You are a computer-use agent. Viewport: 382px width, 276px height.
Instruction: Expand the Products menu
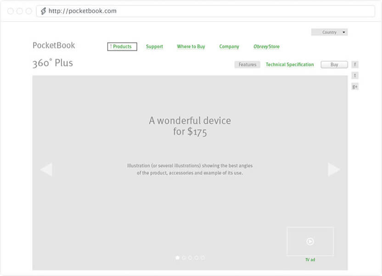tap(122, 46)
